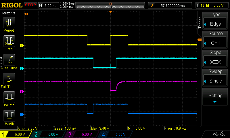Expand the trigger Setting submenu

pos(215,97)
